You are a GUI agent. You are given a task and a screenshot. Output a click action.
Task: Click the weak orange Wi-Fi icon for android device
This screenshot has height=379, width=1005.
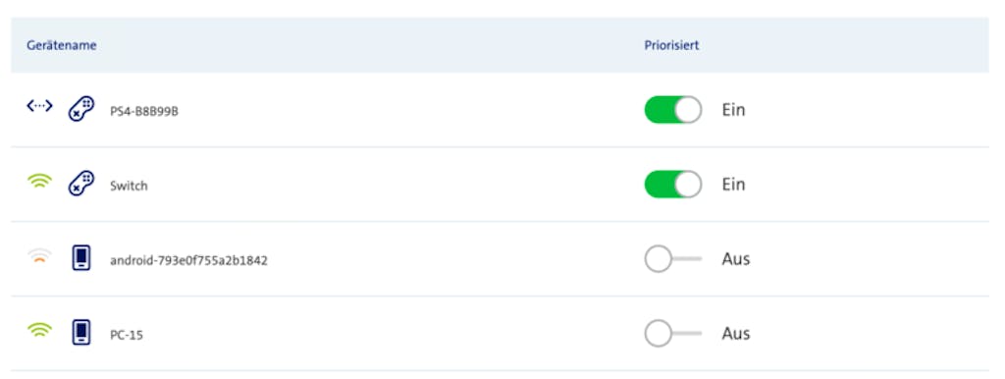pyautogui.click(x=39, y=256)
